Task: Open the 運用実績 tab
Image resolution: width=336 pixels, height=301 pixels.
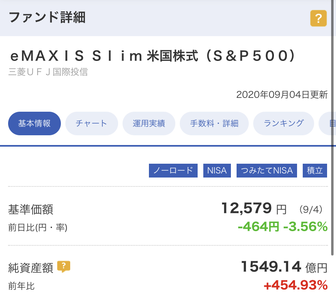Action: tap(149, 123)
